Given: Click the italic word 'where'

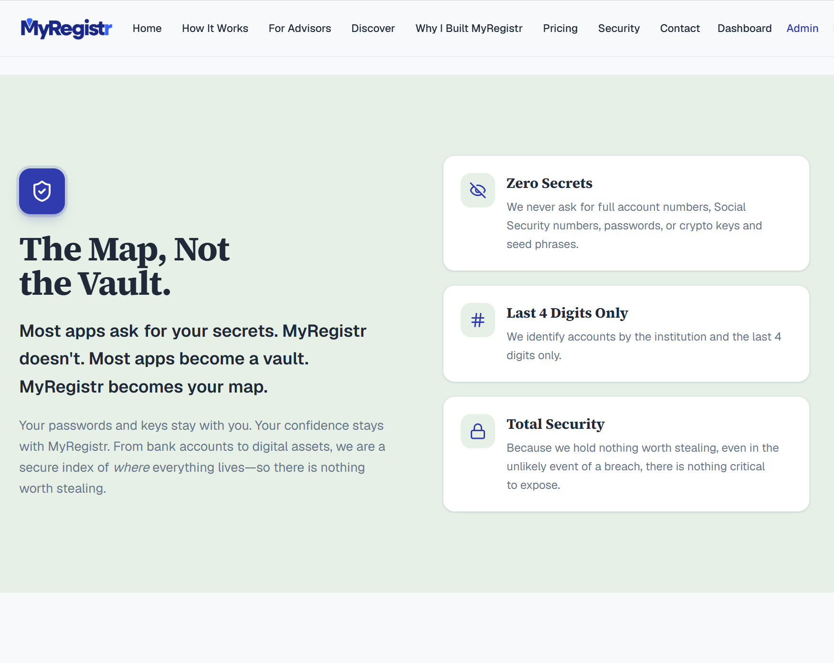Looking at the screenshot, I should 132,467.
